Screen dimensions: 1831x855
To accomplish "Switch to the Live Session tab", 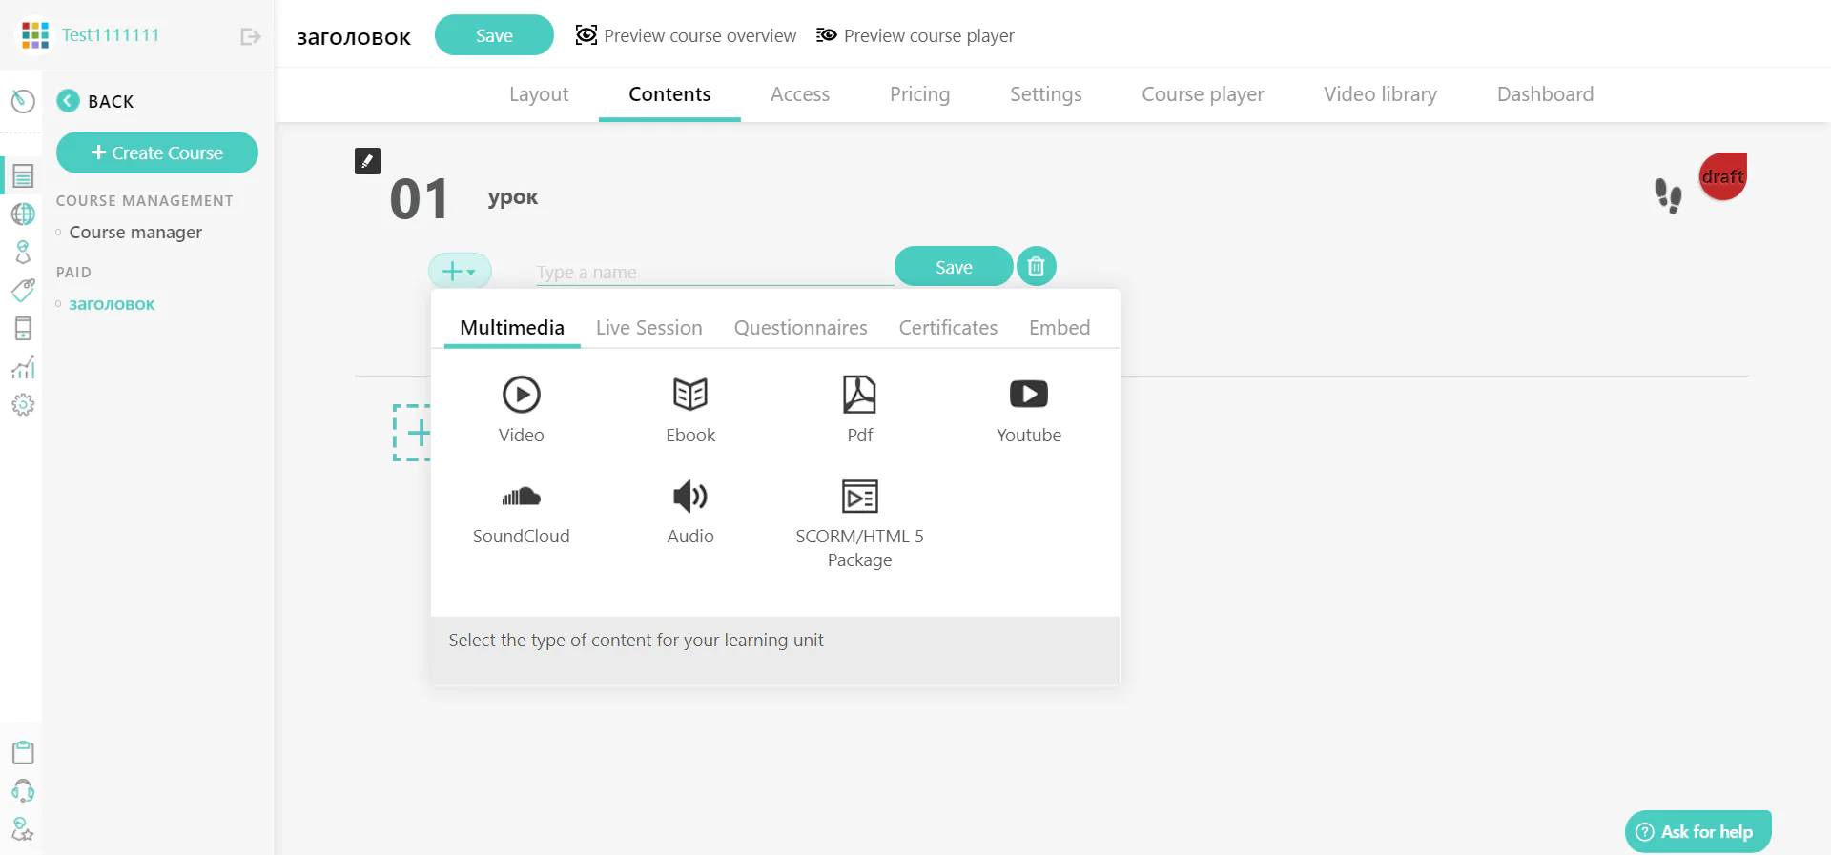I will pyautogui.click(x=648, y=328).
